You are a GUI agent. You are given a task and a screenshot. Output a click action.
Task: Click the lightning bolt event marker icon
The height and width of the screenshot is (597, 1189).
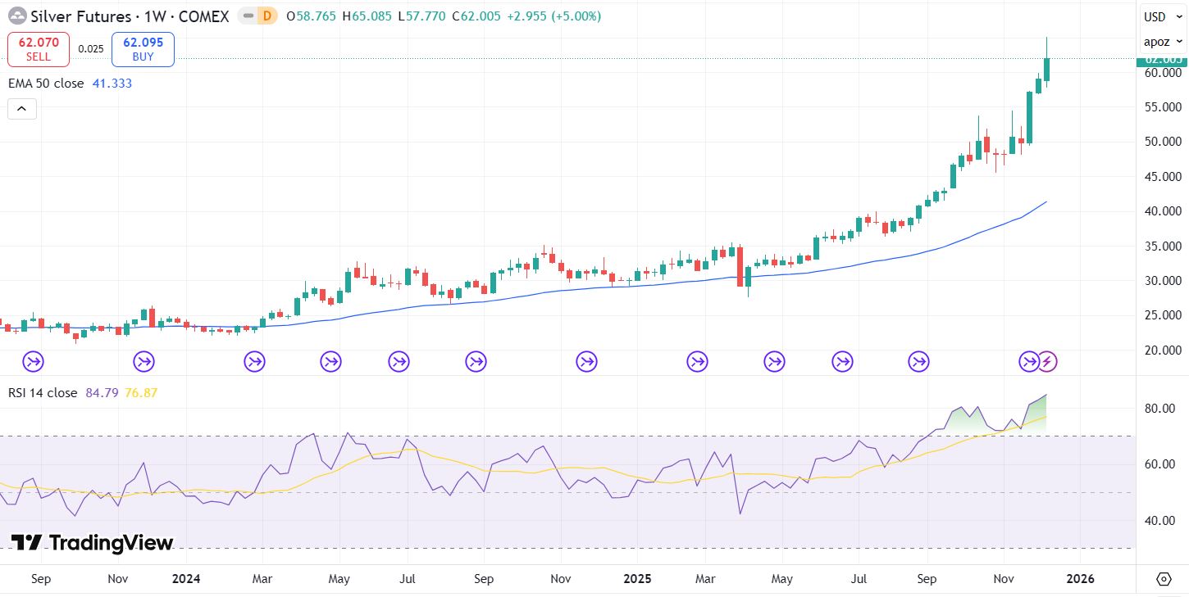[x=1047, y=361]
